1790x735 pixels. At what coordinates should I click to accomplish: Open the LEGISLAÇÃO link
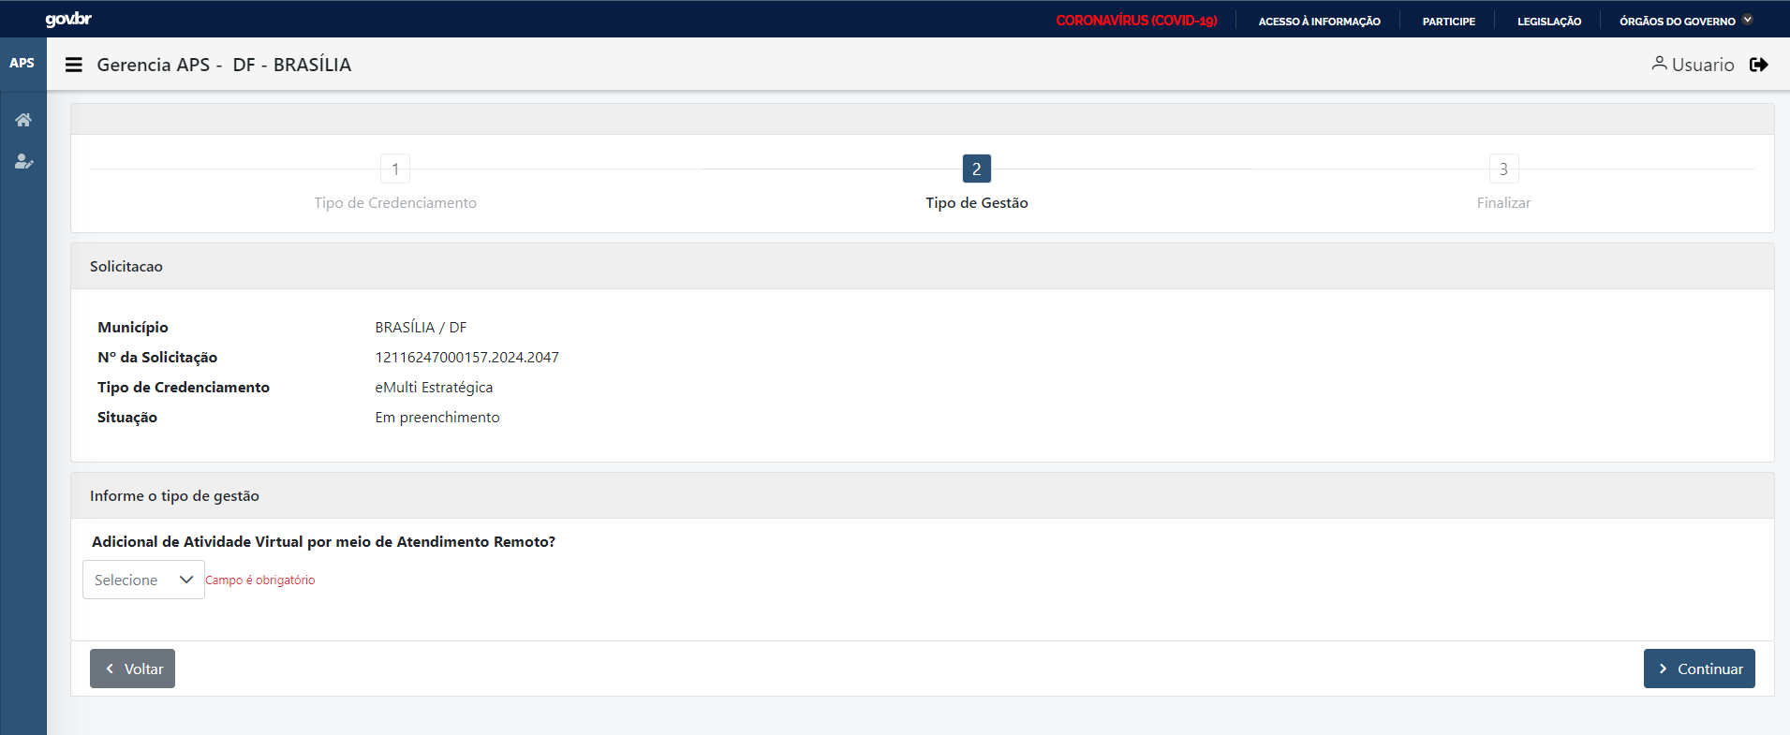[x=1549, y=22]
